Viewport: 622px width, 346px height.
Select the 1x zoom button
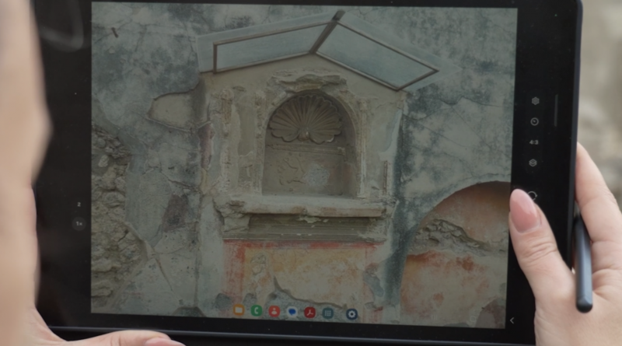point(79,224)
